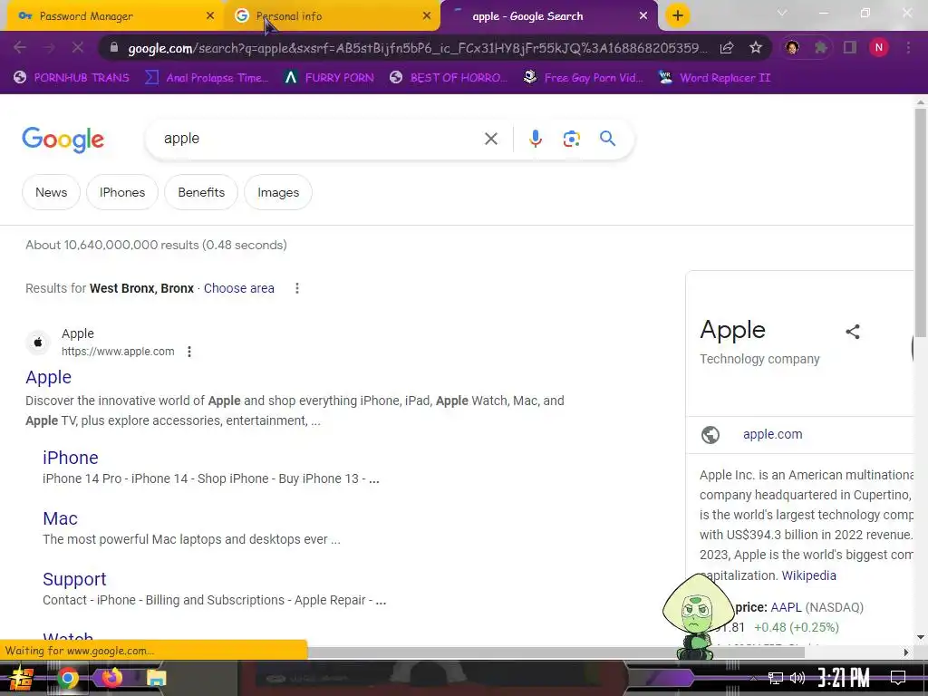928x696 pixels.
Task: Toggle the browser side panel icon
Action: pos(850,48)
